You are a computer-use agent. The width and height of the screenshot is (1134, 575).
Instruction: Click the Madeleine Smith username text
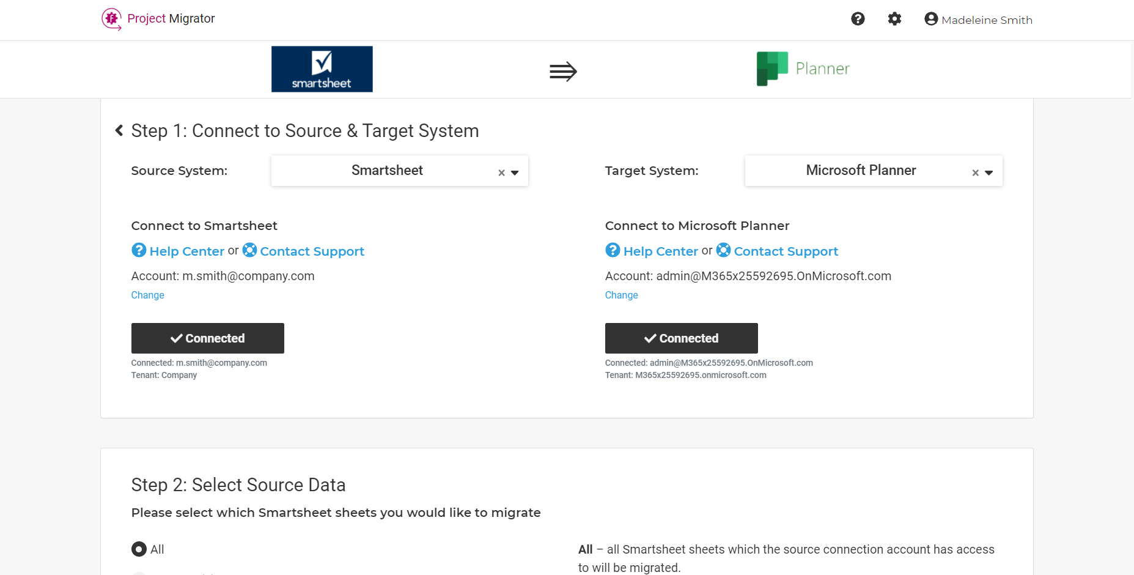(987, 20)
